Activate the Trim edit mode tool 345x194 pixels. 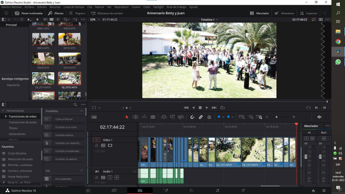[136, 117]
